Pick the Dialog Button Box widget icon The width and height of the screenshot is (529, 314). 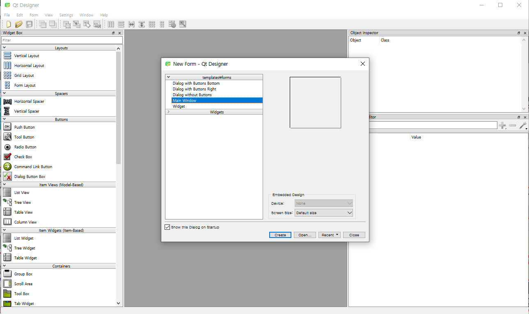pyautogui.click(x=7, y=176)
